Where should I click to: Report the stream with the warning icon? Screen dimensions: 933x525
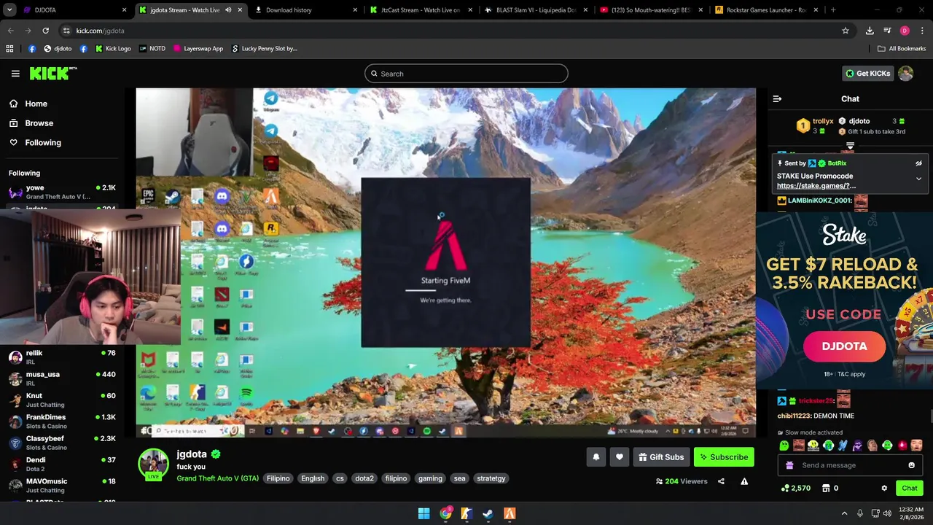pyautogui.click(x=744, y=481)
